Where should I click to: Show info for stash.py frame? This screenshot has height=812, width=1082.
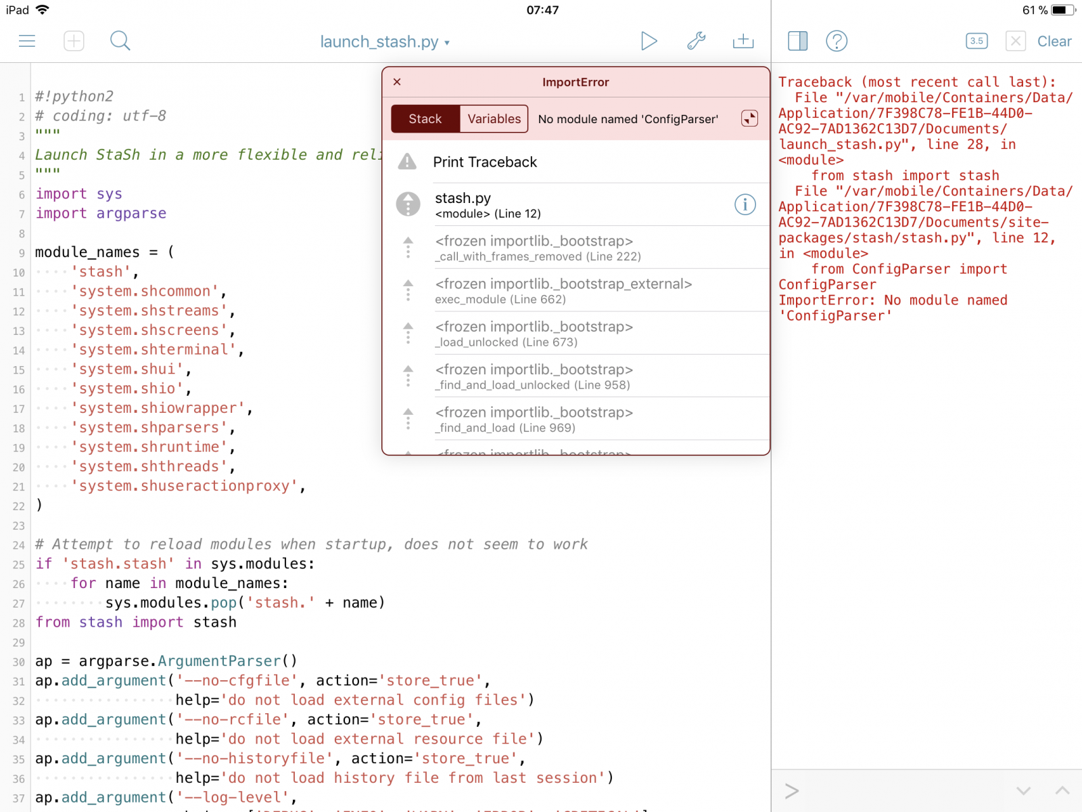[x=745, y=204]
